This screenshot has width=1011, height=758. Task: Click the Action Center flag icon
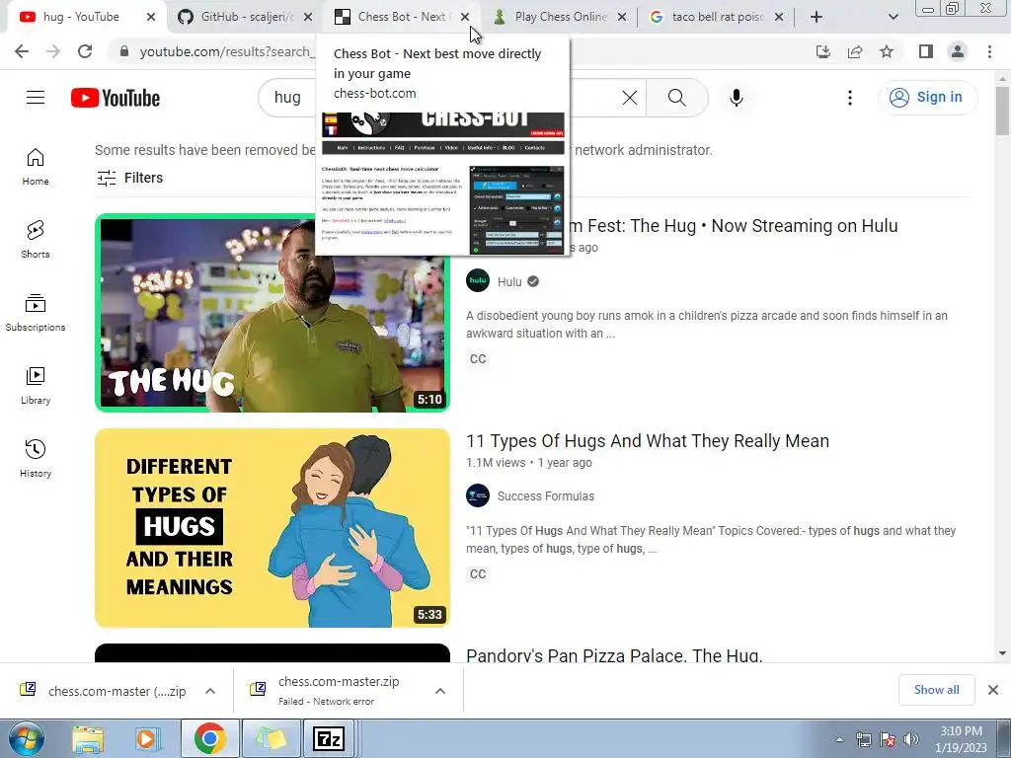(888, 739)
